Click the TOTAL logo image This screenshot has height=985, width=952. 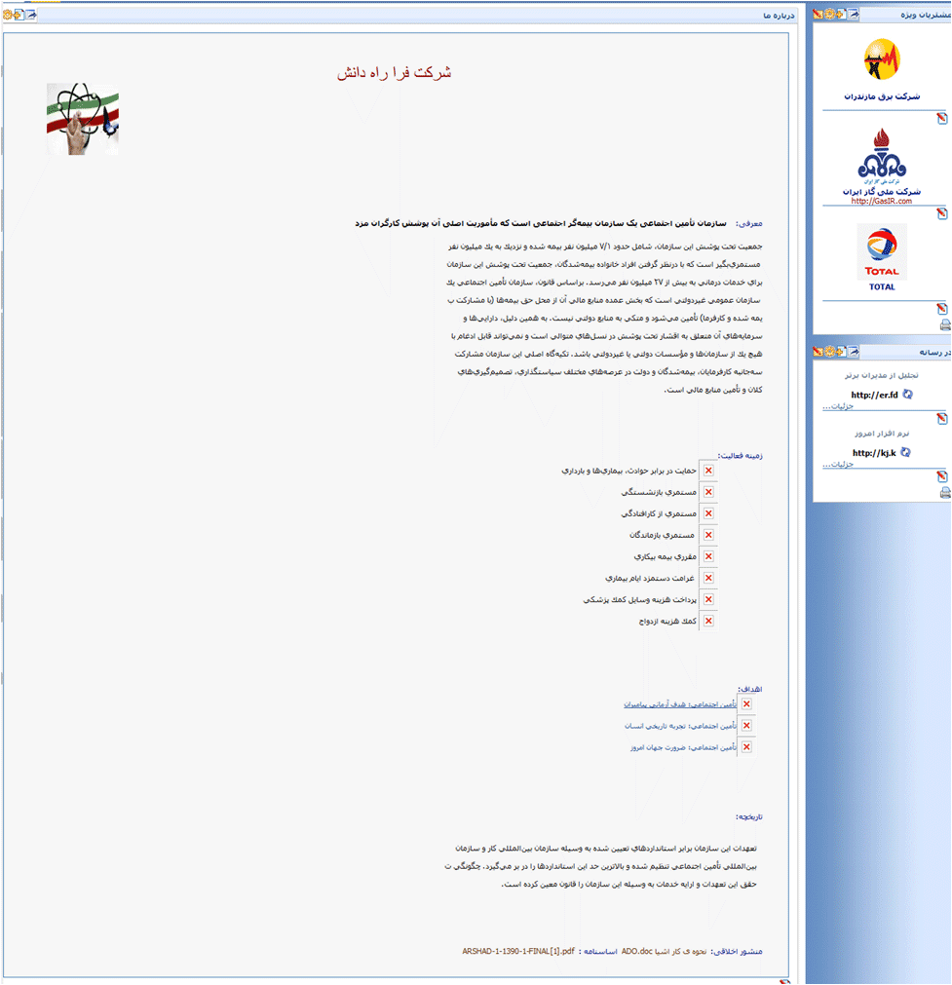882,252
